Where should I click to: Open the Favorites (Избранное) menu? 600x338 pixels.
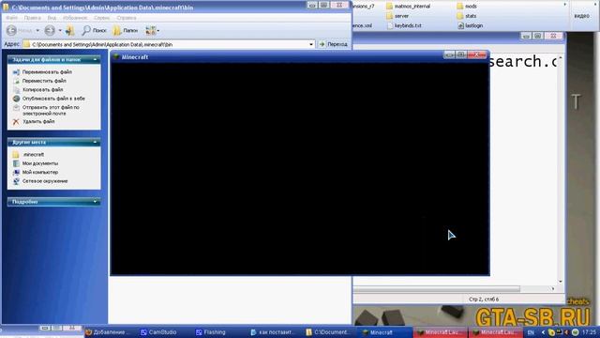pyautogui.click(x=75, y=18)
